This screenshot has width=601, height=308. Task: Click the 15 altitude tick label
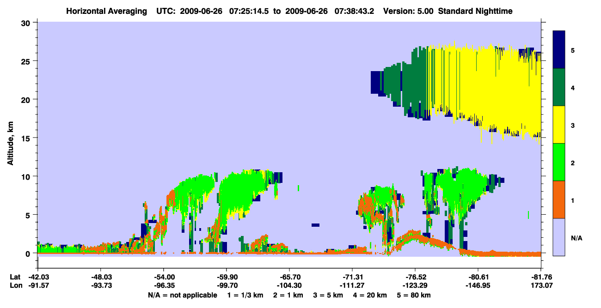[x=27, y=138]
